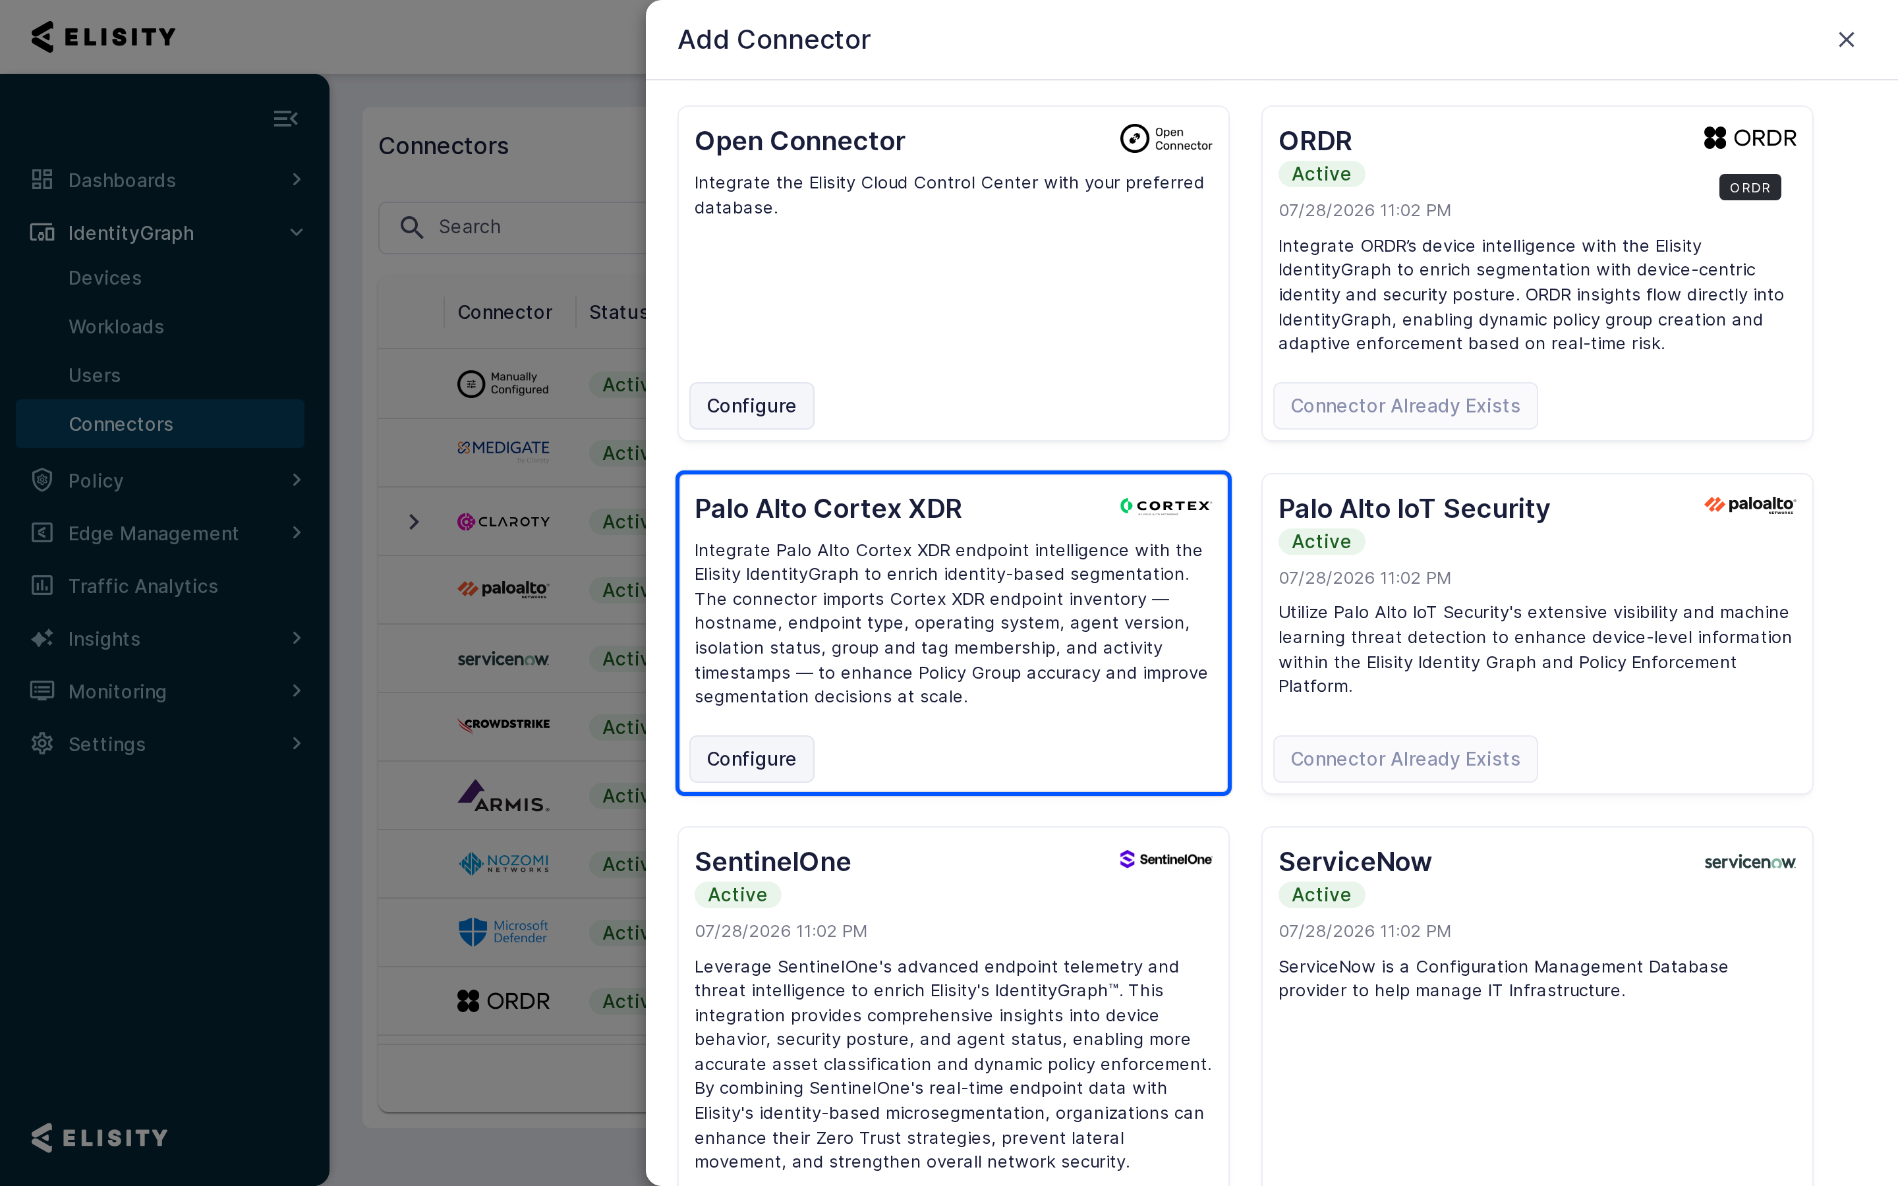Configure the Palo Alto Cortex XDR connector

coord(751,758)
